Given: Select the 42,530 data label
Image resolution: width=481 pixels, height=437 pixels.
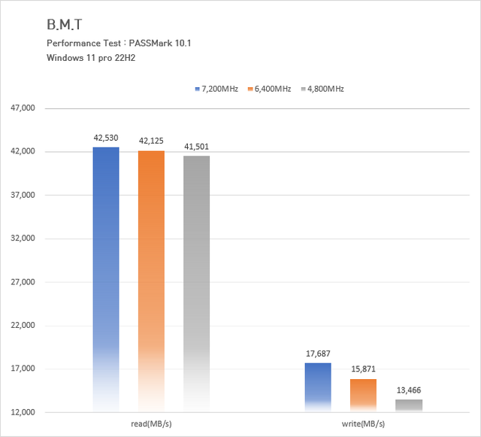Looking at the screenshot, I should click(x=106, y=138).
